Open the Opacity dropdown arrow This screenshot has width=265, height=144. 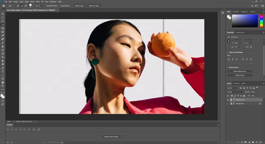click(x=257, y=92)
